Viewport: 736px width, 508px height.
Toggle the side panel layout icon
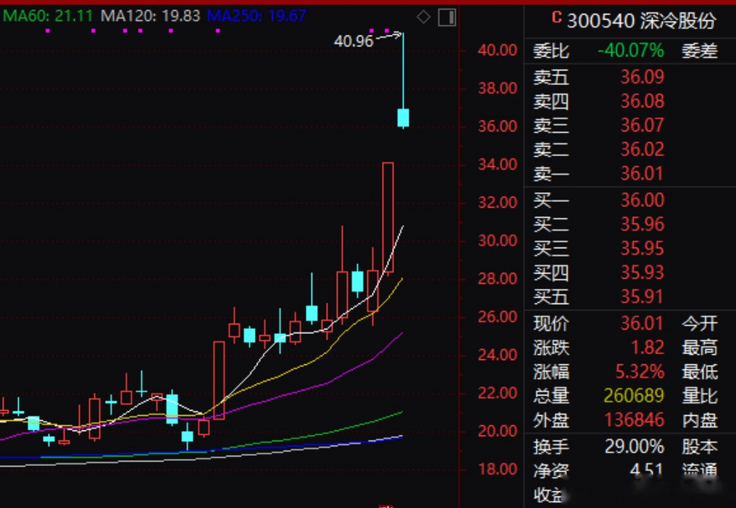click(447, 18)
